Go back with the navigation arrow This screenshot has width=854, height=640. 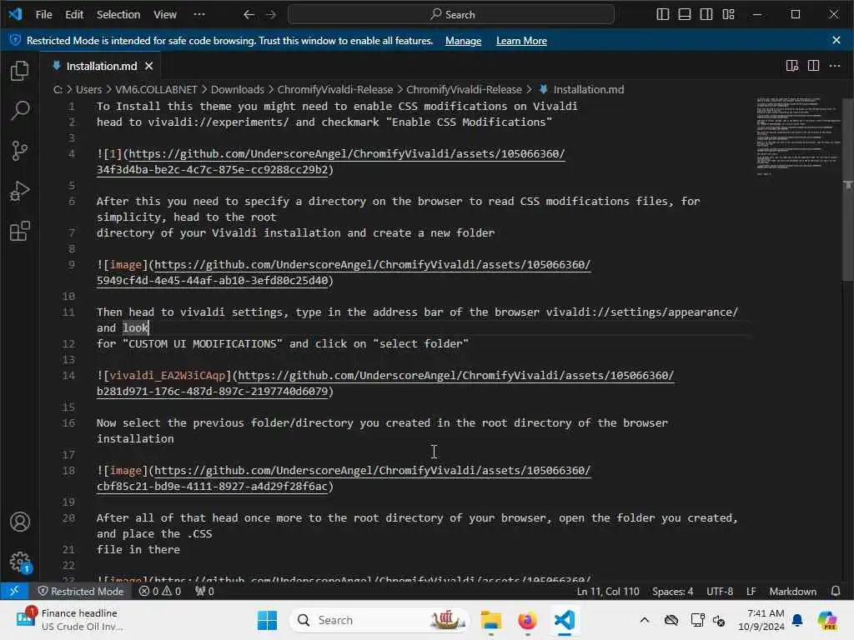coord(249,15)
